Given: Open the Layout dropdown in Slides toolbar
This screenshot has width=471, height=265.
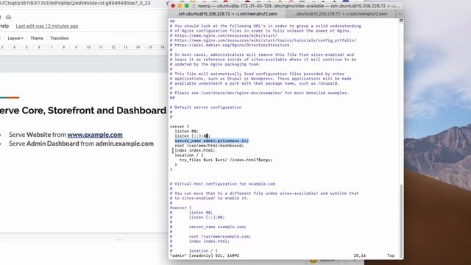Looking at the screenshot, I should tap(15, 38).
